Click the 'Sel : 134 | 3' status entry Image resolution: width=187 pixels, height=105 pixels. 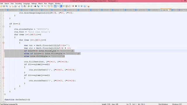tap(141, 104)
